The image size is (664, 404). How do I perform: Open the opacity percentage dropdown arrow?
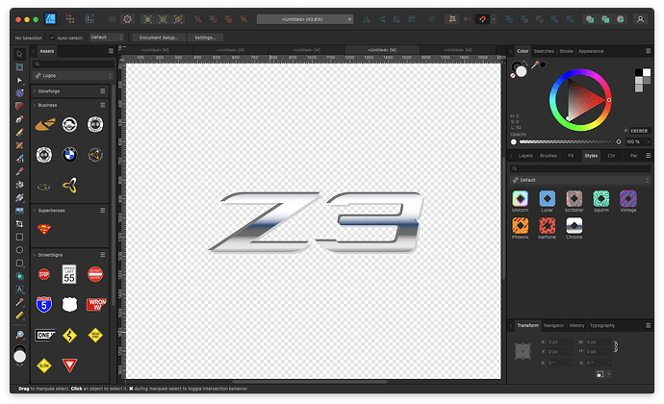648,141
